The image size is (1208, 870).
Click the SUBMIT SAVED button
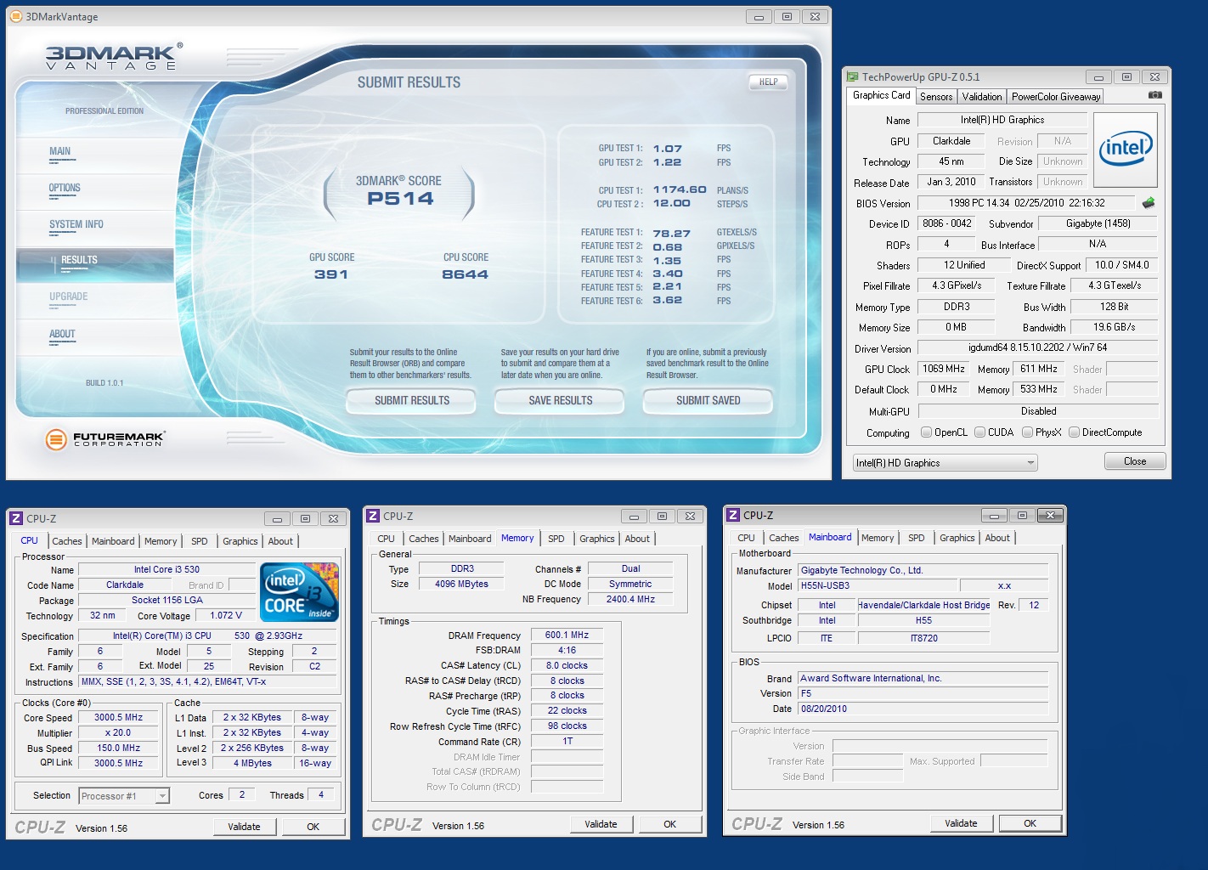pyautogui.click(x=708, y=401)
